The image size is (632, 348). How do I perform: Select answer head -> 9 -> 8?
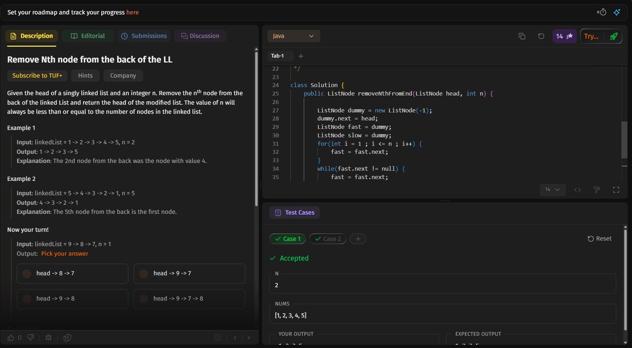pos(73,299)
